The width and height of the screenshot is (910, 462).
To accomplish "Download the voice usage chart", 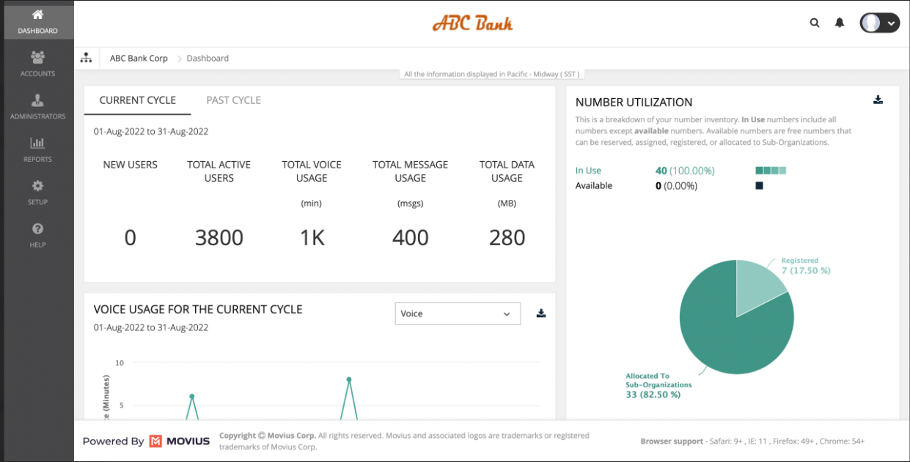I will (x=541, y=313).
